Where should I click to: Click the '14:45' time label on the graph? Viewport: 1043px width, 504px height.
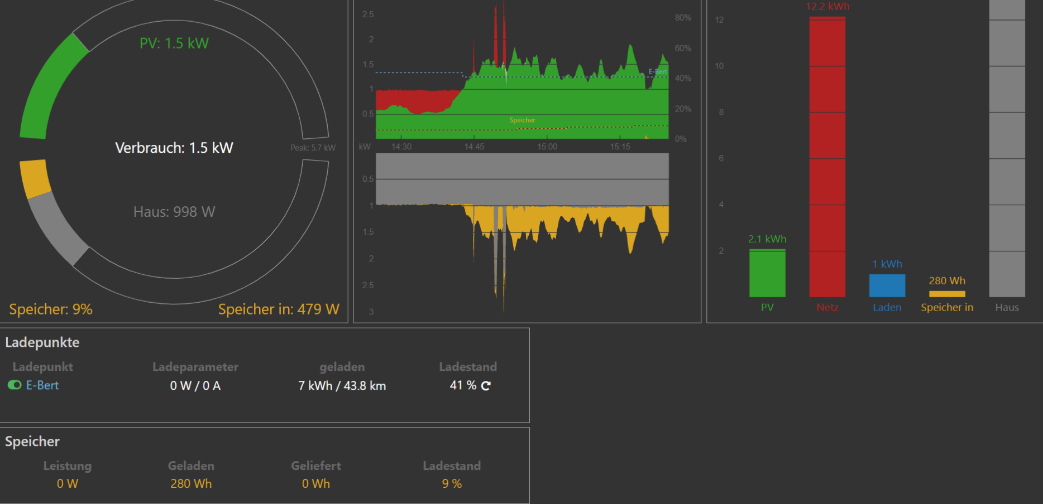pyautogui.click(x=474, y=147)
